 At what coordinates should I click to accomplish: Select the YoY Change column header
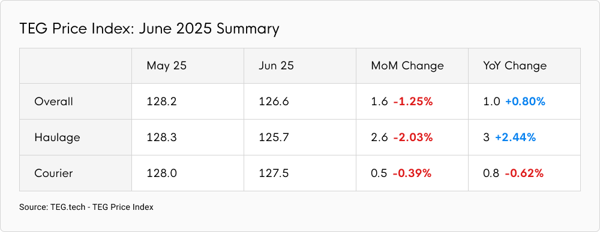click(x=515, y=66)
